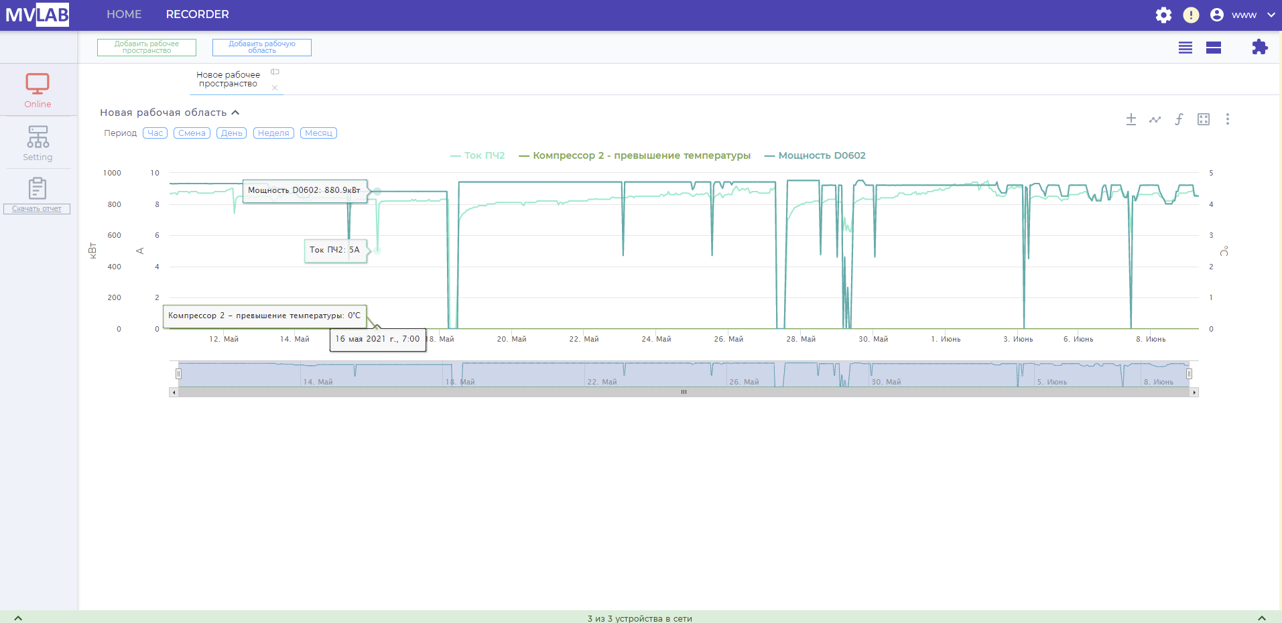Screen dimensions: 1282x623
Task: Open the puzzle-piece plugins icon
Action: tap(1259, 47)
